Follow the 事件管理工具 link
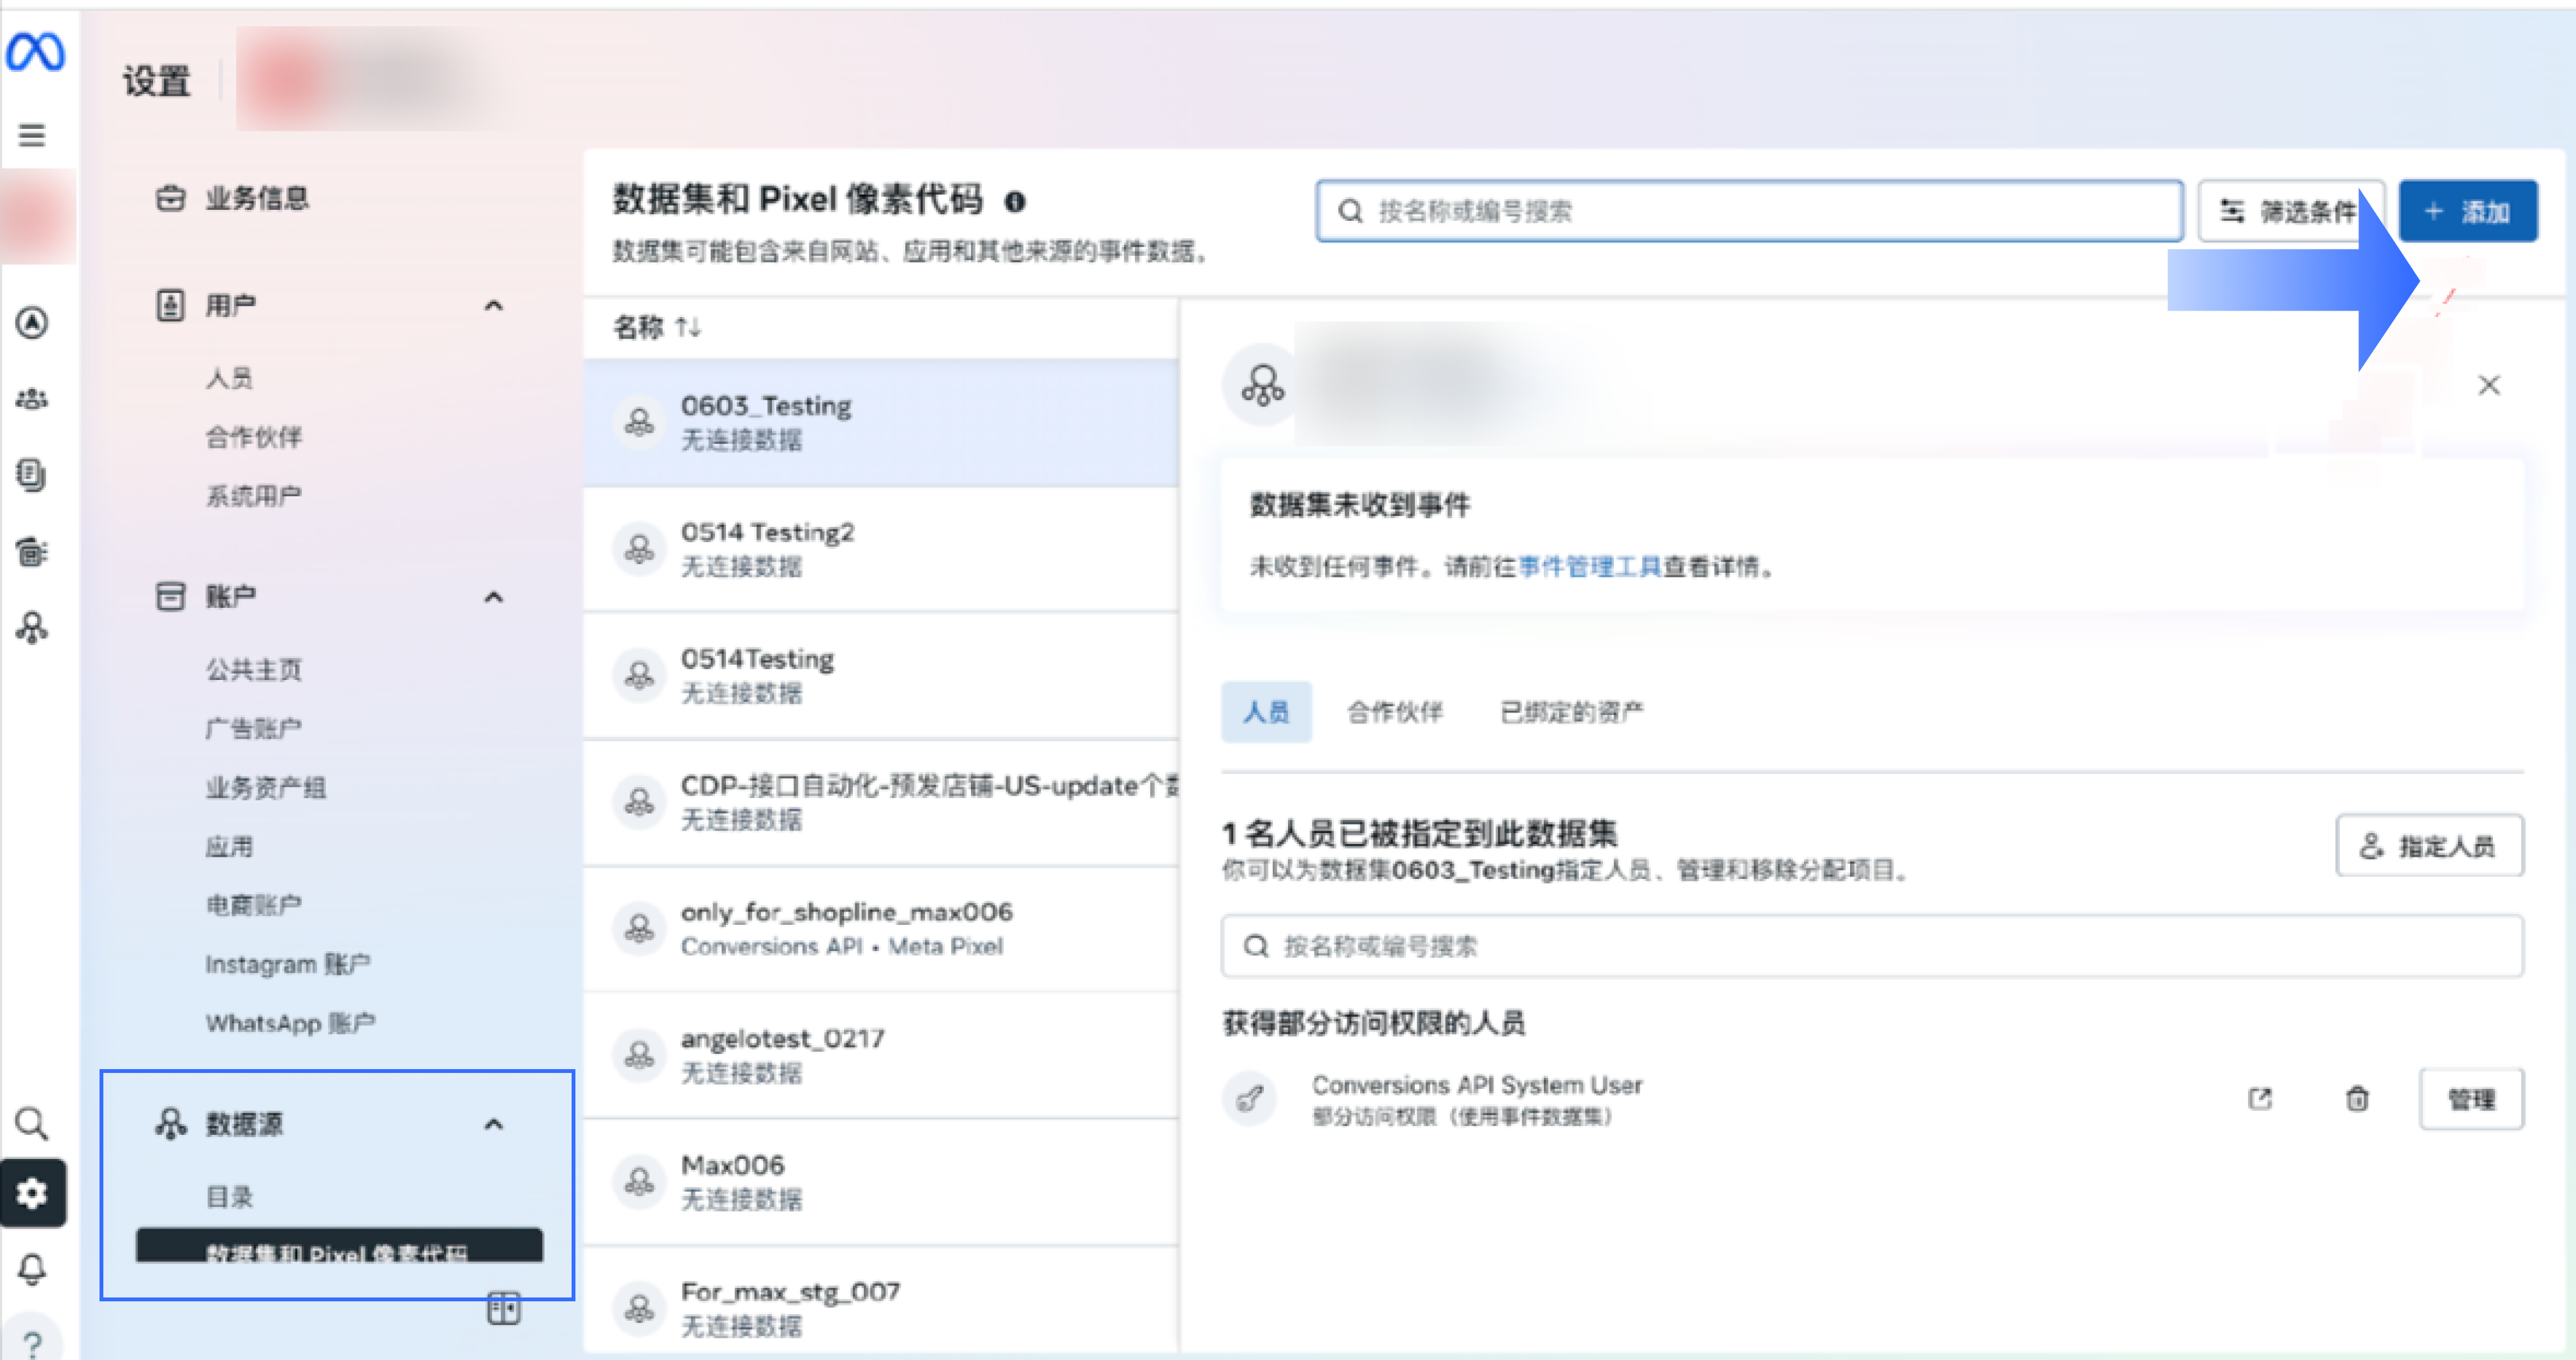 pyautogui.click(x=1590, y=567)
